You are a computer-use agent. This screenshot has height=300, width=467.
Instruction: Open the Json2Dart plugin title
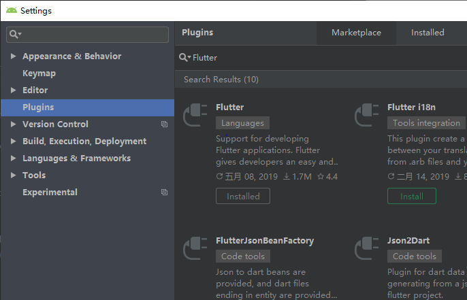tap(408, 241)
